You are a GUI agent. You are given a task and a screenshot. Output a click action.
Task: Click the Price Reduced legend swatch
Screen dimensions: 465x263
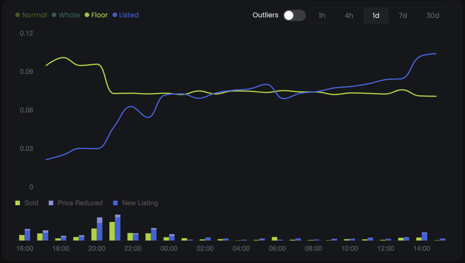(51, 203)
